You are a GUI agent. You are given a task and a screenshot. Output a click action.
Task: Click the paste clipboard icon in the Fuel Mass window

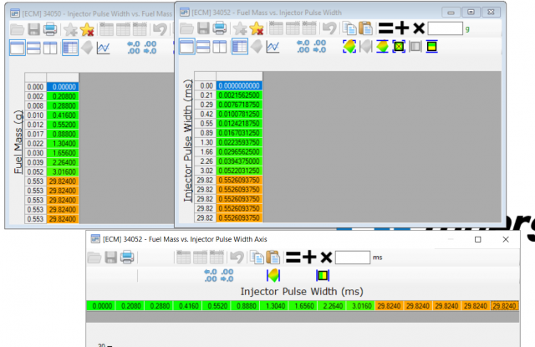tap(364, 28)
